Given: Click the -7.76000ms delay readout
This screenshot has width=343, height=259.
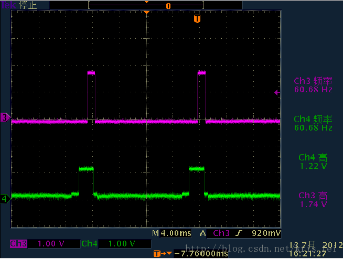Looking at the screenshot, I should tap(201, 254).
